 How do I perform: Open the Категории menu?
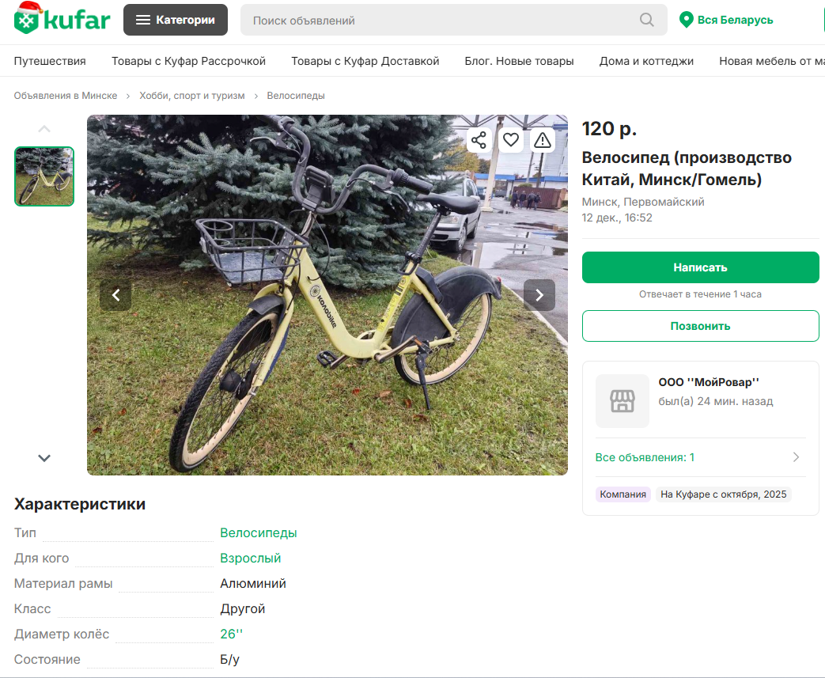[x=175, y=19]
